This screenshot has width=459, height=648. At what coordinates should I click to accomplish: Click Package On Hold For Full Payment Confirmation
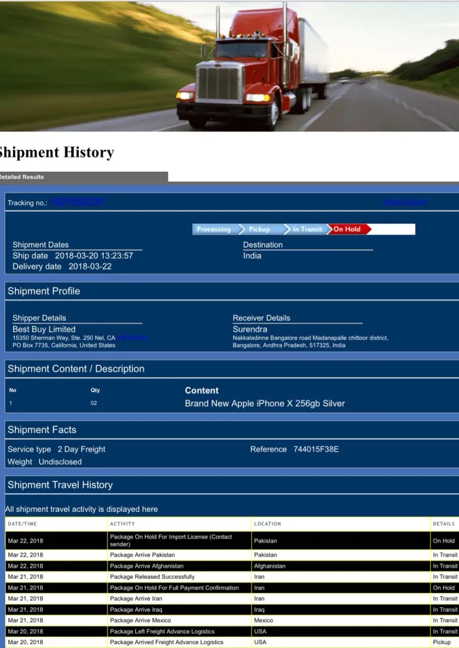pos(174,588)
